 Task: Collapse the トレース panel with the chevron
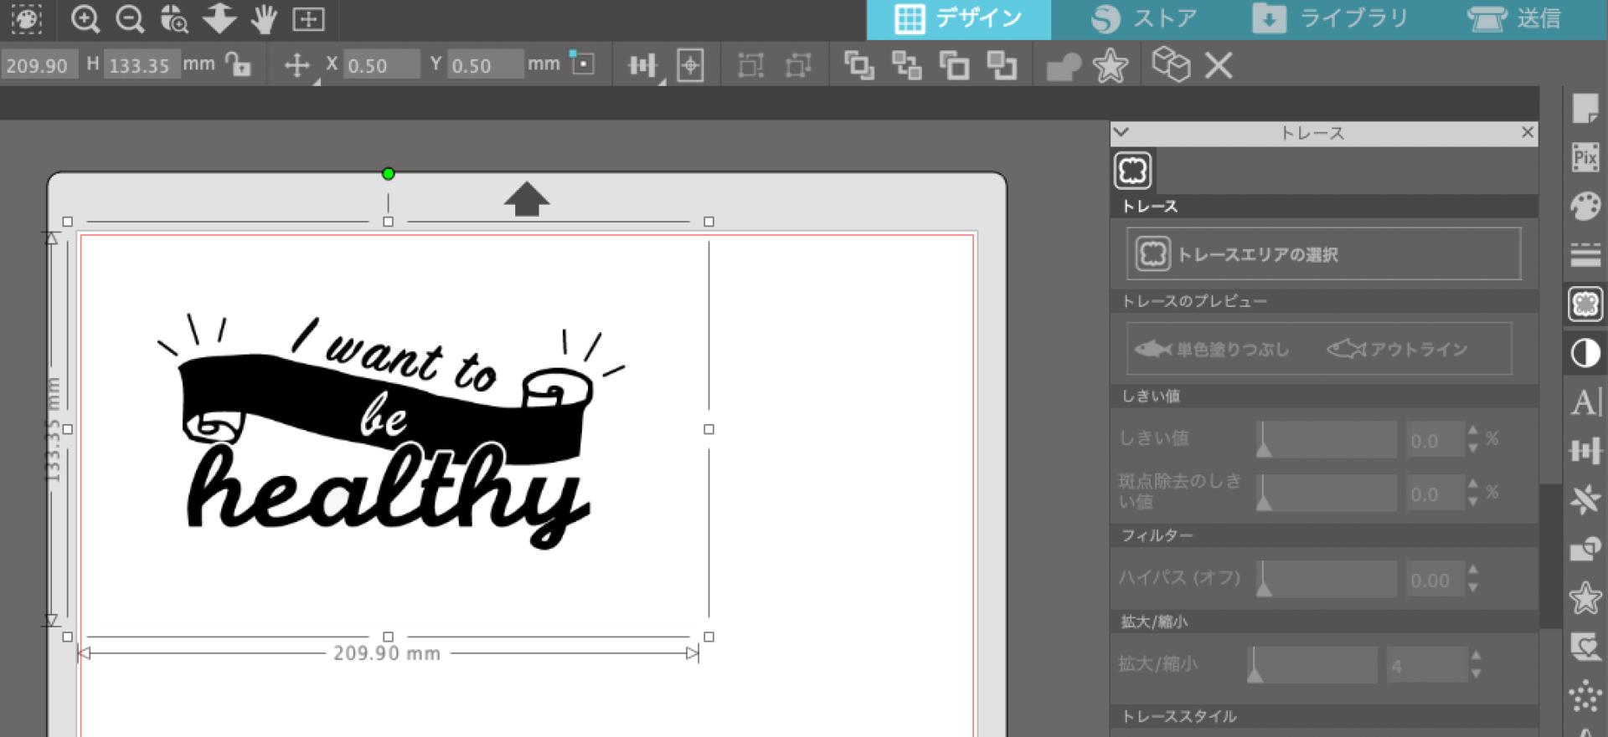pos(1121,132)
